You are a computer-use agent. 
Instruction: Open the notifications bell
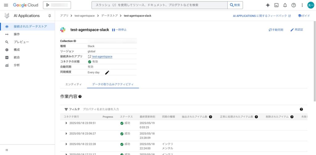(x=285, y=5)
